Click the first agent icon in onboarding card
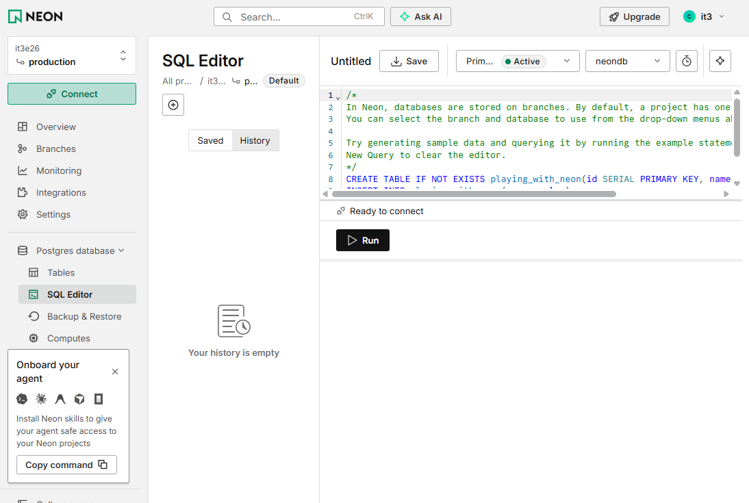 tap(22, 399)
